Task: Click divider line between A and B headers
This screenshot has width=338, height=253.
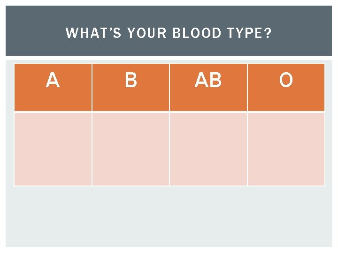Action: click(x=92, y=87)
